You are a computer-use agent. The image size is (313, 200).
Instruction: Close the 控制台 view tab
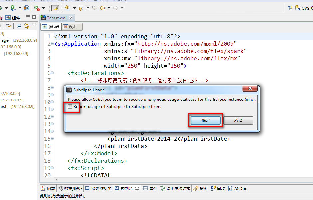pos(137,188)
